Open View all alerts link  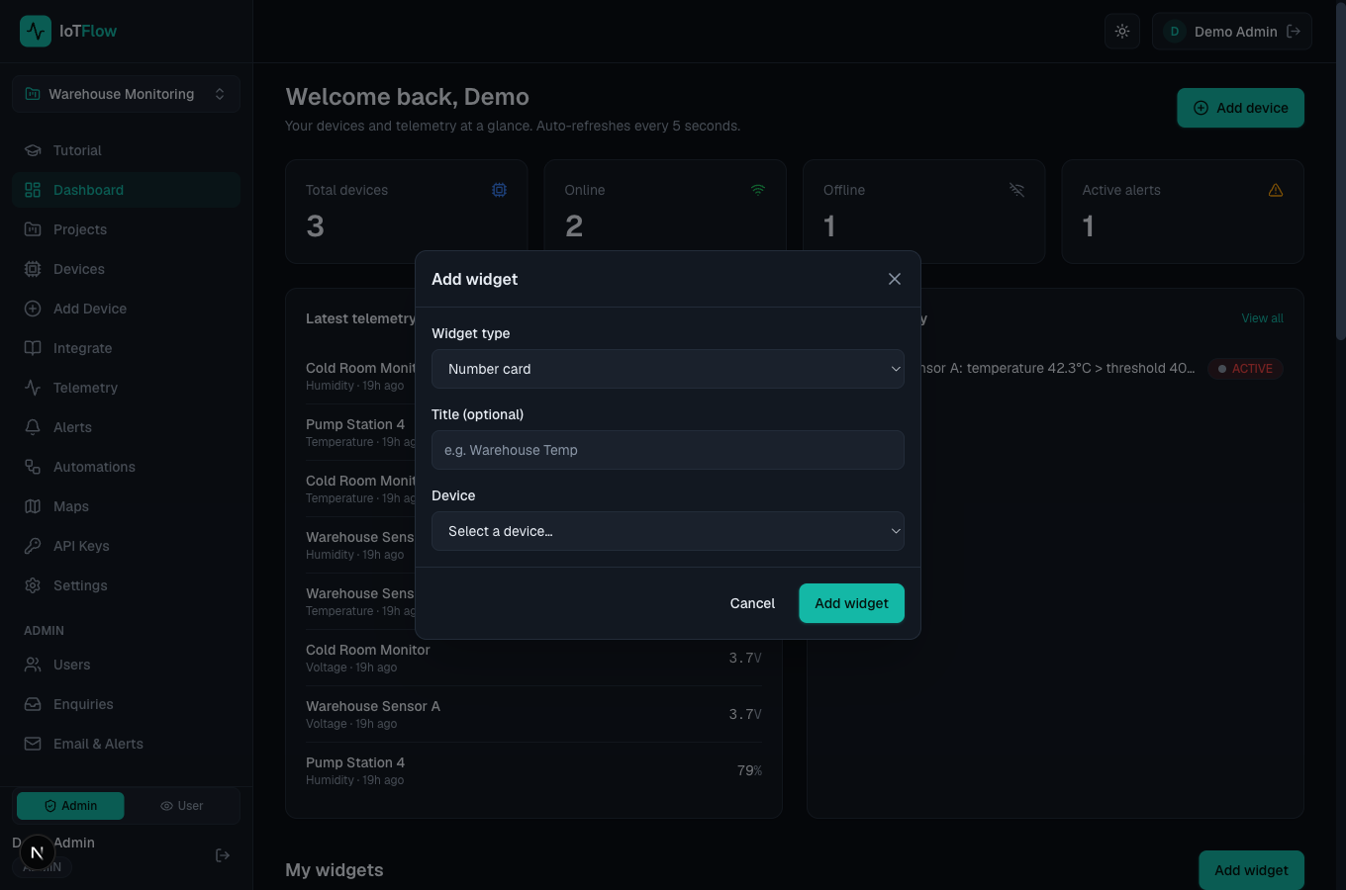click(x=1262, y=318)
